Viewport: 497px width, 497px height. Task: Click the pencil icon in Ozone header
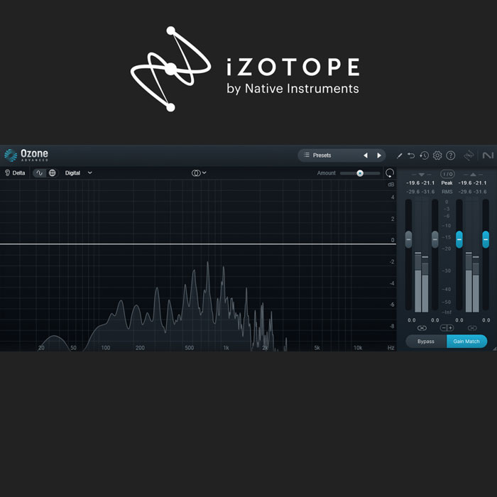pos(399,155)
